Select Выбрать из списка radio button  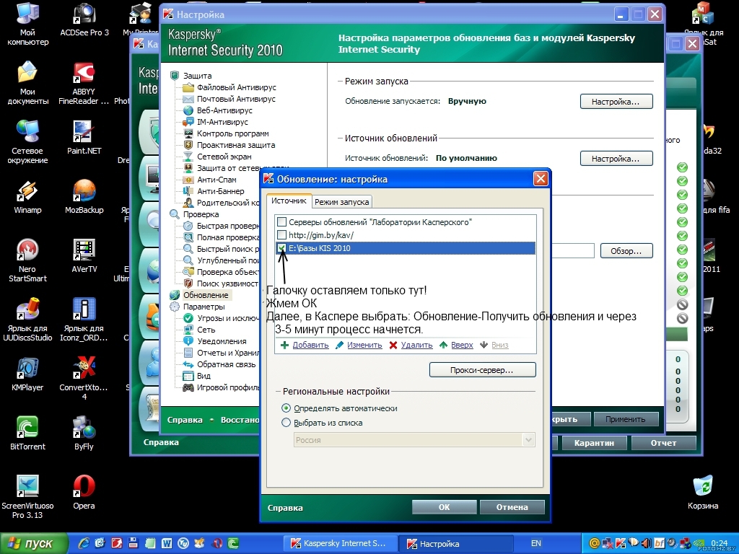[x=286, y=423]
